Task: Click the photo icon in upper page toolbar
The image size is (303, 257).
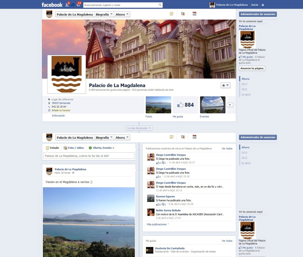Action: pos(183,14)
